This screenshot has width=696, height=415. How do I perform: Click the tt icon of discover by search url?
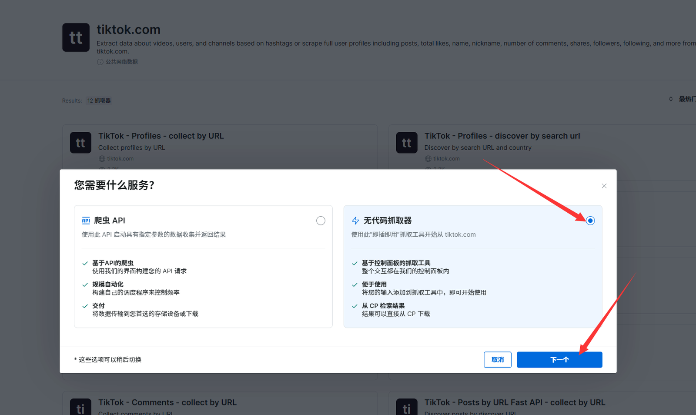pyautogui.click(x=407, y=143)
